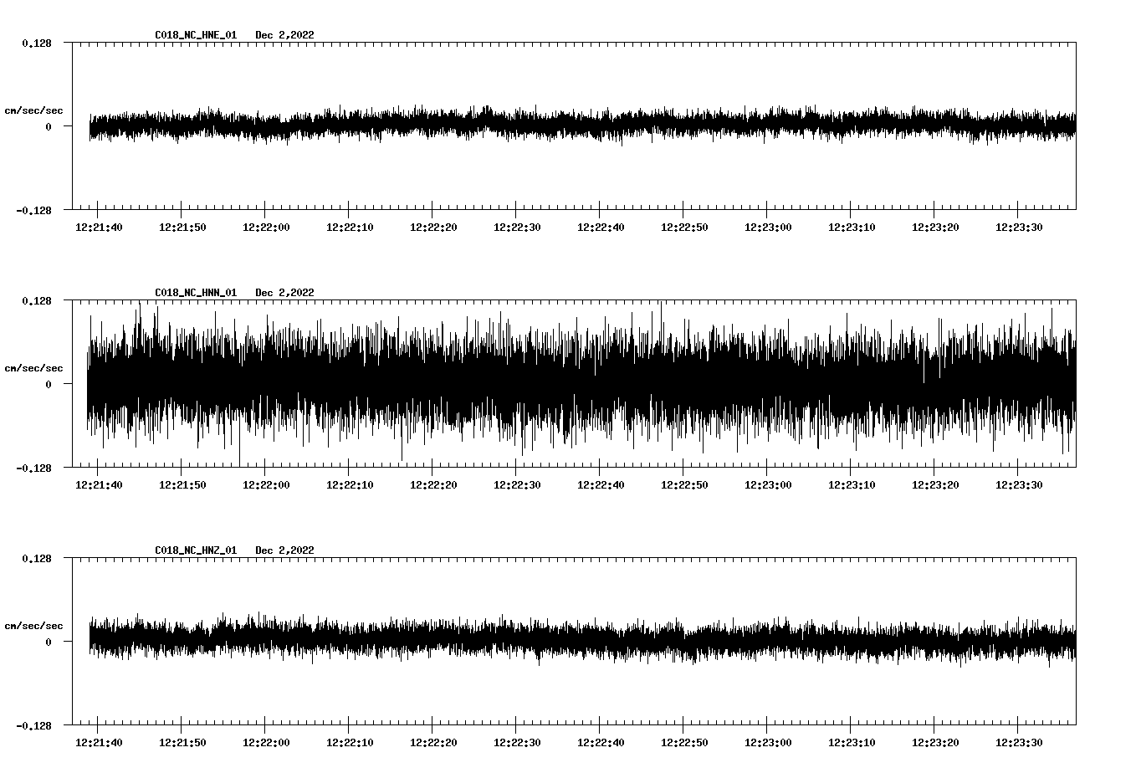This screenshot has width=1136, height=773.
Task: Click 12:22:30 time label under HNE plot
Action: coord(517,227)
